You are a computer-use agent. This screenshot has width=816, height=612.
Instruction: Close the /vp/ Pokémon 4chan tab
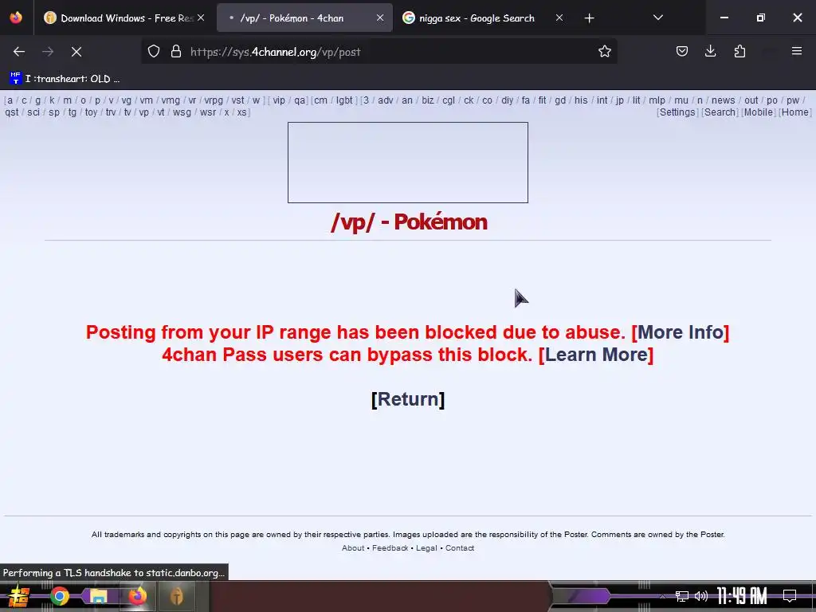point(380,18)
